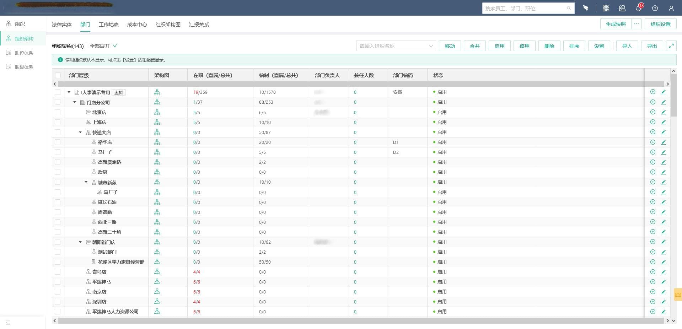The height and width of the screenshot is (329, 682).
Task: Check the 青岛店 row checkbox
Action: [x=58, y=272]
